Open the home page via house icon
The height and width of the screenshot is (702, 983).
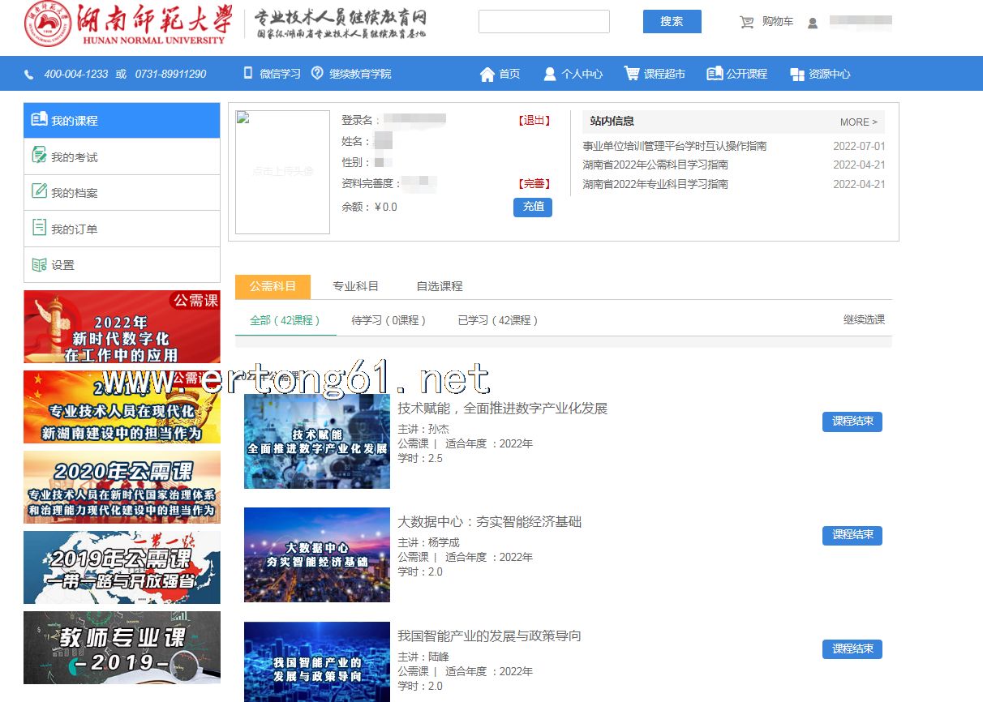click(x=487, y=75)
